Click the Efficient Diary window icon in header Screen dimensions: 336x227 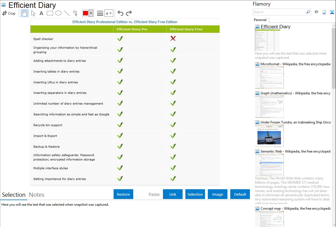[x=3, y=5]
